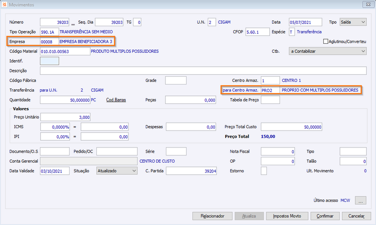
Task: Click the U.N. field with value 2
Action: [x=212, y=22]
